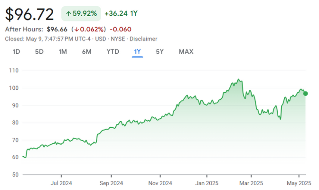Select the 5D time range tab

pyautogui.click(x=39, y=51)
